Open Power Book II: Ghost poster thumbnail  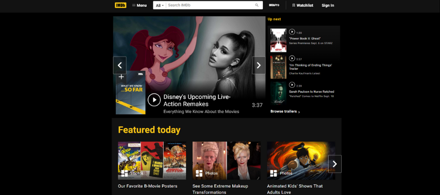pyautogui.click(x=278, y=40)
